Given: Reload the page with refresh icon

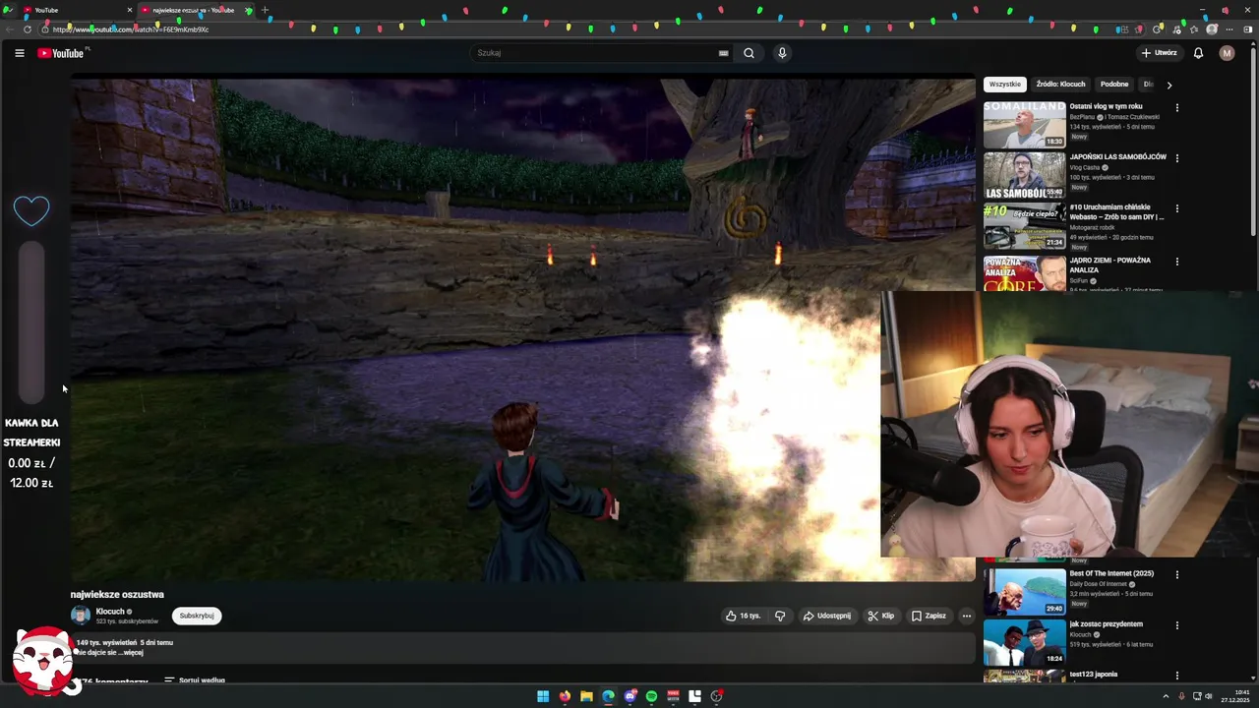Looking at the screenshot, I should pos(27,29).
